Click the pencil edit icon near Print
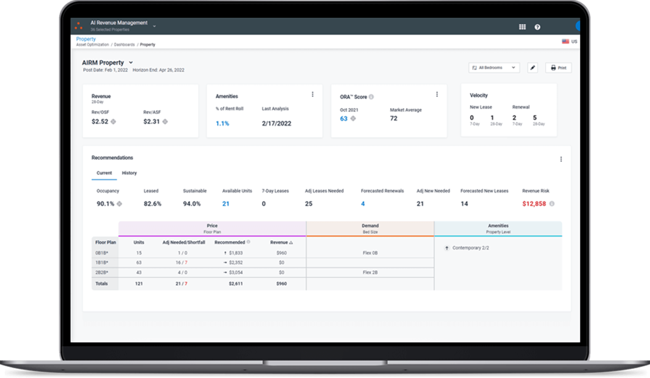This screenshot has height=378, width=650. coord(533,68)
